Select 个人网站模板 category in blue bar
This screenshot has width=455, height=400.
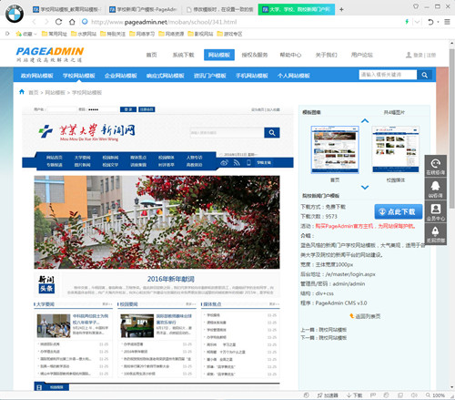pos(294,76)
